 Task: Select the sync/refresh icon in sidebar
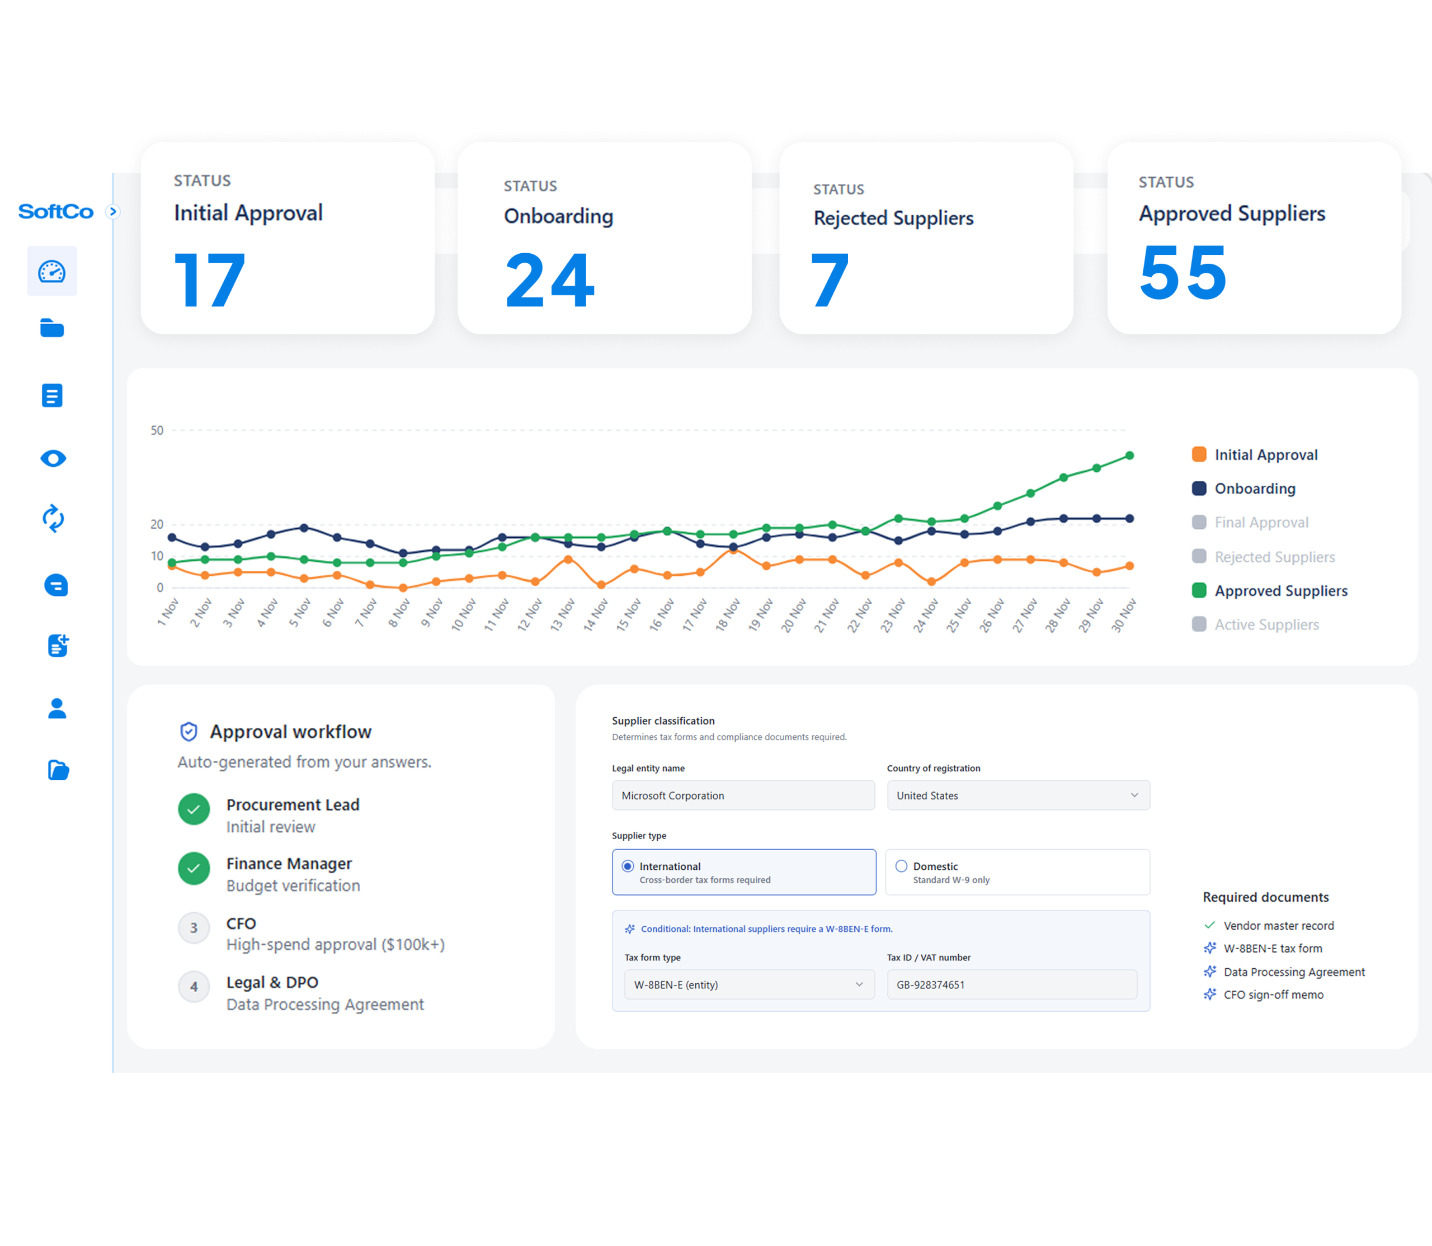tap(53, 519)
